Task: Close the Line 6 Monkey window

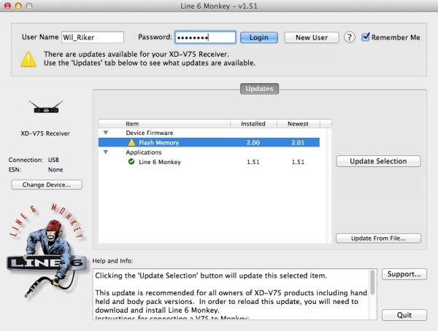Action: [x=7, y=6]
